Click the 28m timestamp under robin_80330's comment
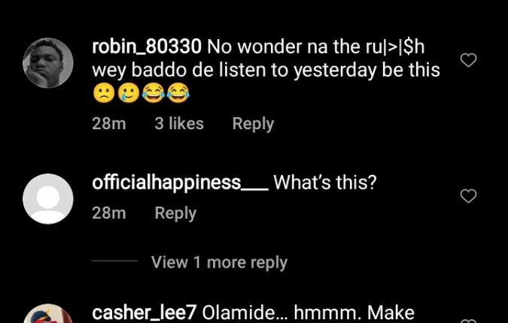The width and height of the screenshot is (508, 323). (109, 123)
